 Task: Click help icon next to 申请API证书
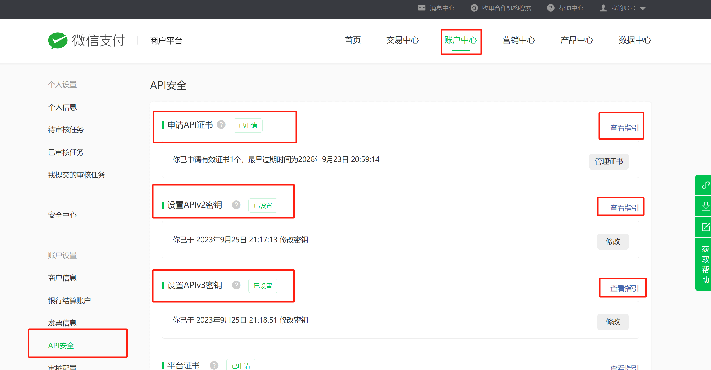pos(221,125)
